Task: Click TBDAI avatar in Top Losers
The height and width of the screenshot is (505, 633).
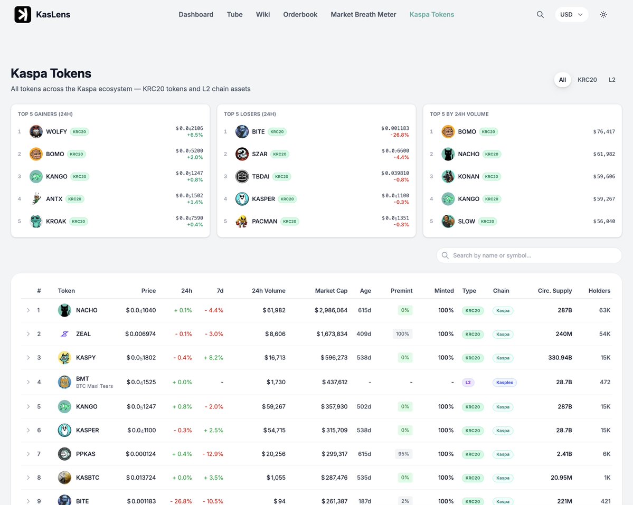Action: click(242, 176)
